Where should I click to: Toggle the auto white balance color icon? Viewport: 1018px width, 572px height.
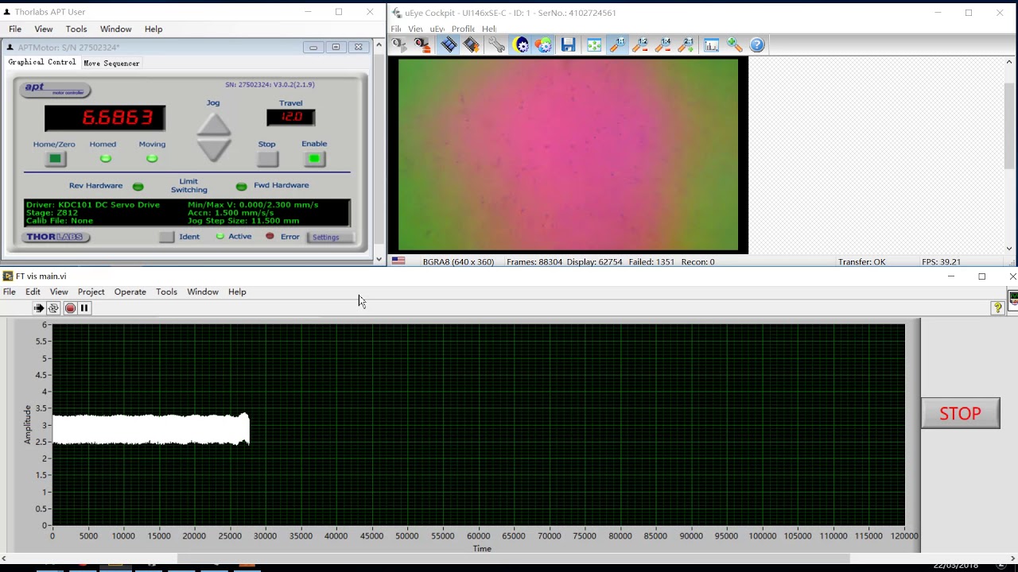[x=543, y=45]
